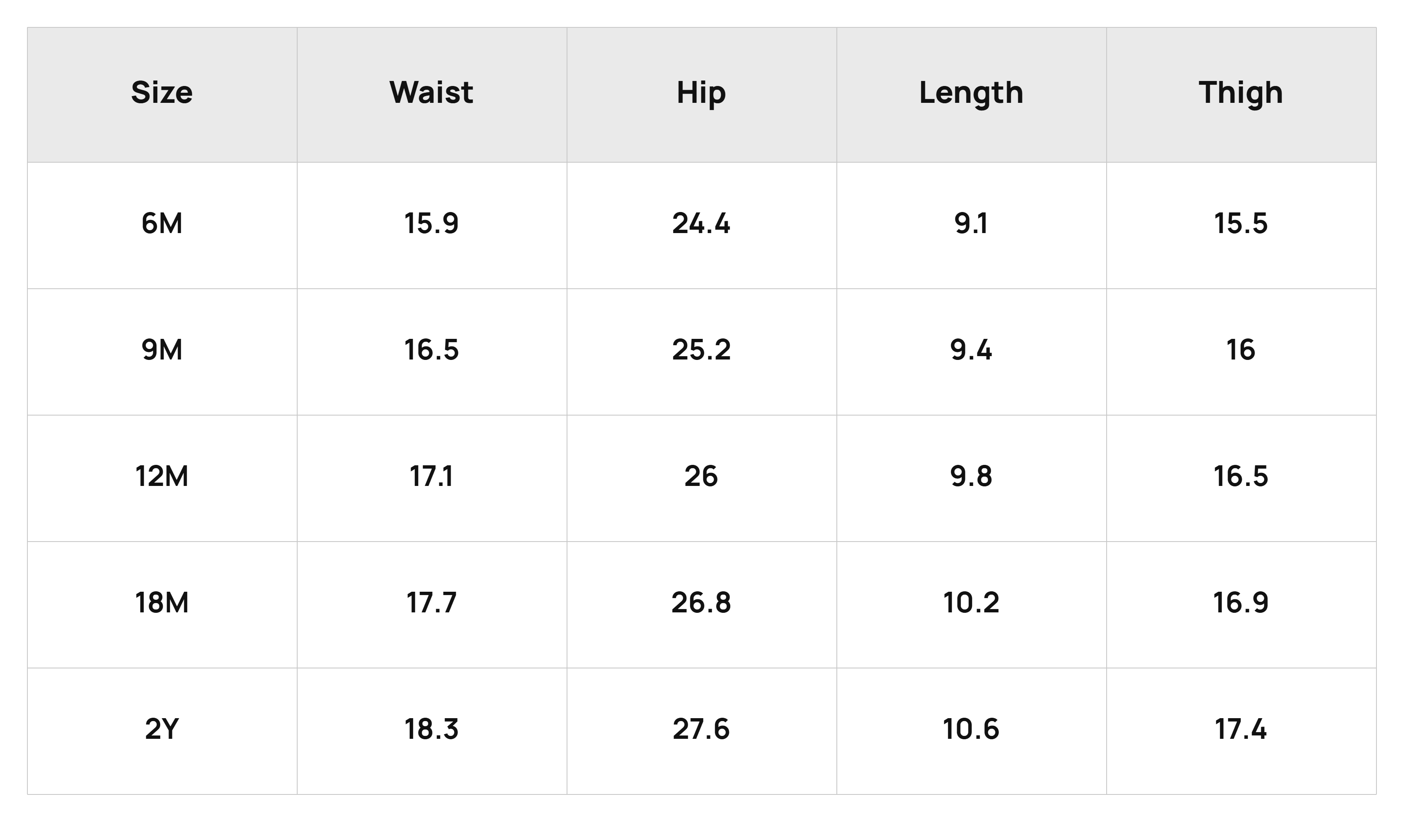Click thigh value 17.4
This screenshot has height=821, width=1403.
tap(1241, 729)
